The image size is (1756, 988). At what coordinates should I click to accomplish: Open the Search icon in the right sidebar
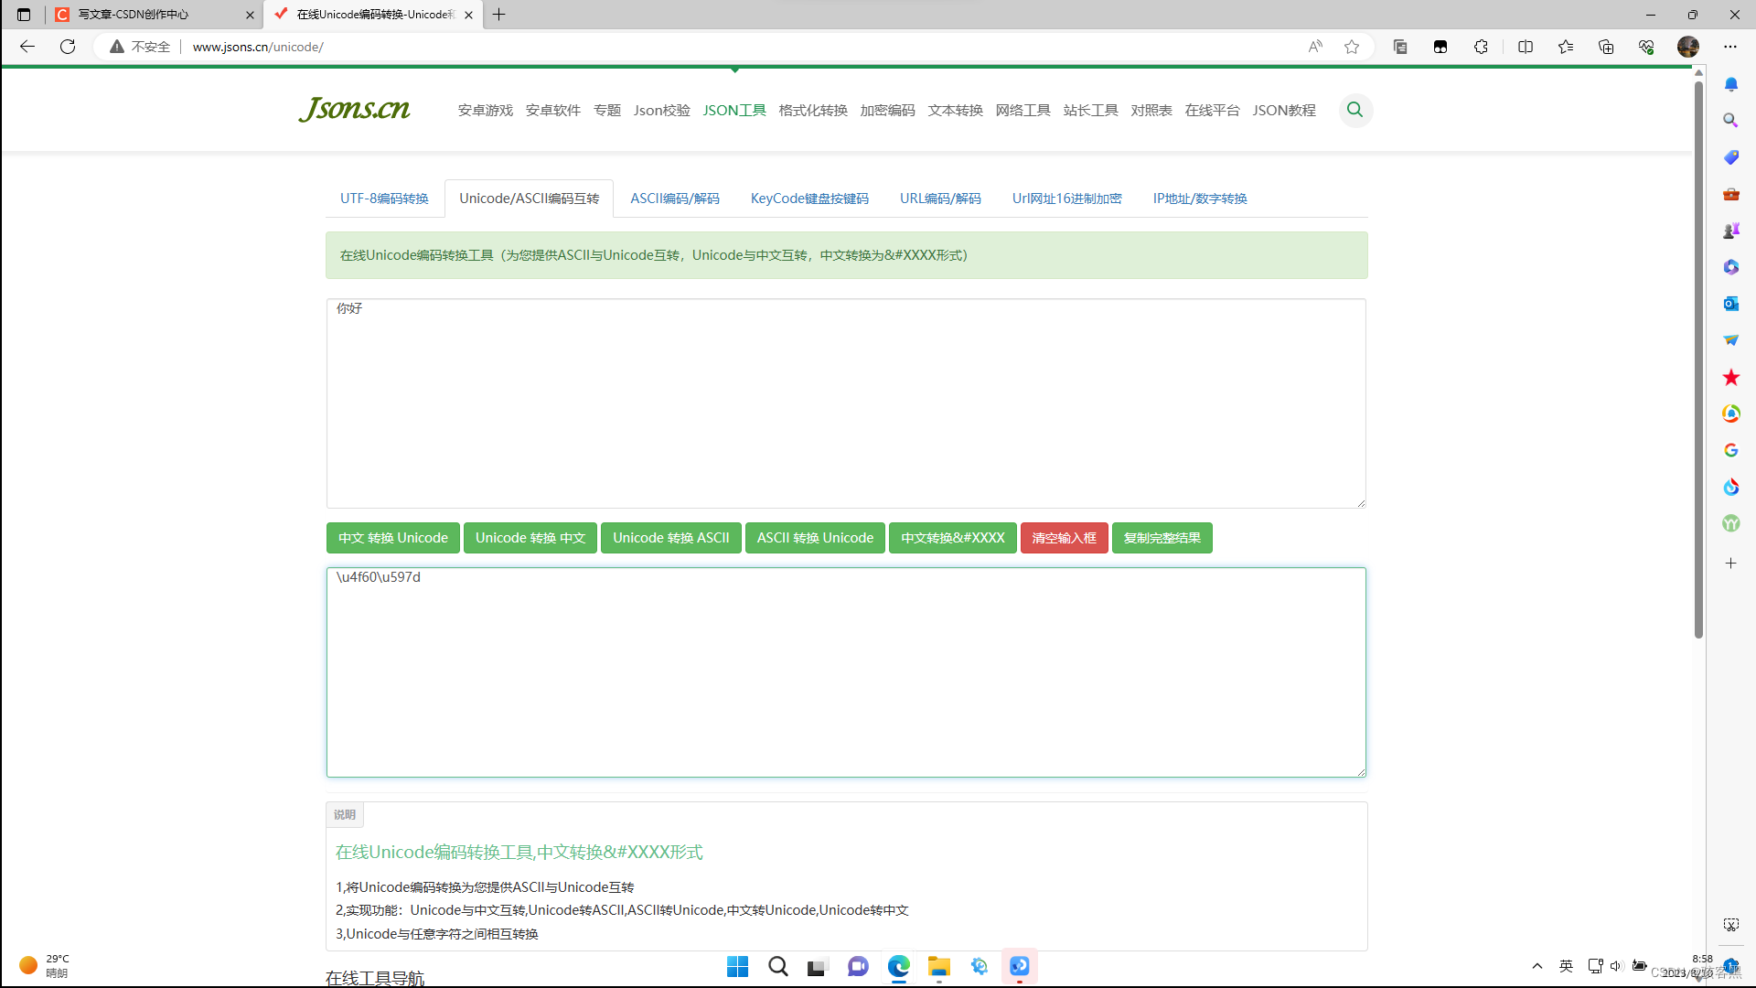point(1730,120)
